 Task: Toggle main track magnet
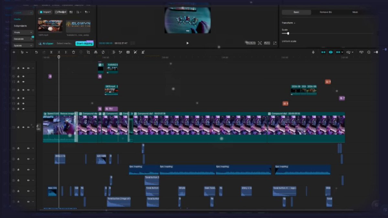tap(323, 52)
